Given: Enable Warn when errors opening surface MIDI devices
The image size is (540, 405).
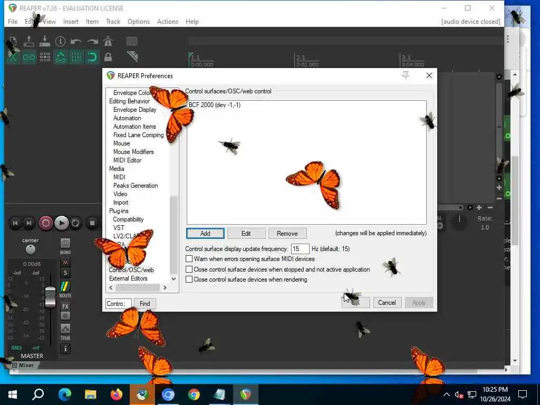Looking at the screenshot, I should click(189, 258).
